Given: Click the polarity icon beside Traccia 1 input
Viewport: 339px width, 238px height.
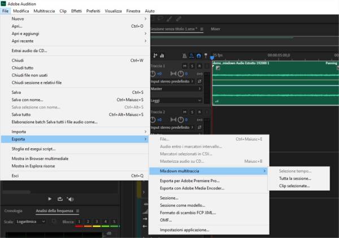Looking at the screenshot, I should pyautogui.click(x=199, y=81).
